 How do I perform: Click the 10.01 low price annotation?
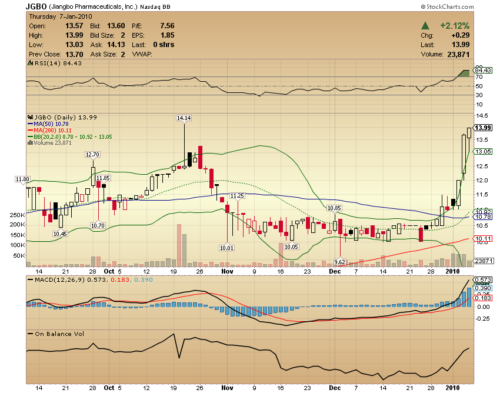click(x=226, y=248)
